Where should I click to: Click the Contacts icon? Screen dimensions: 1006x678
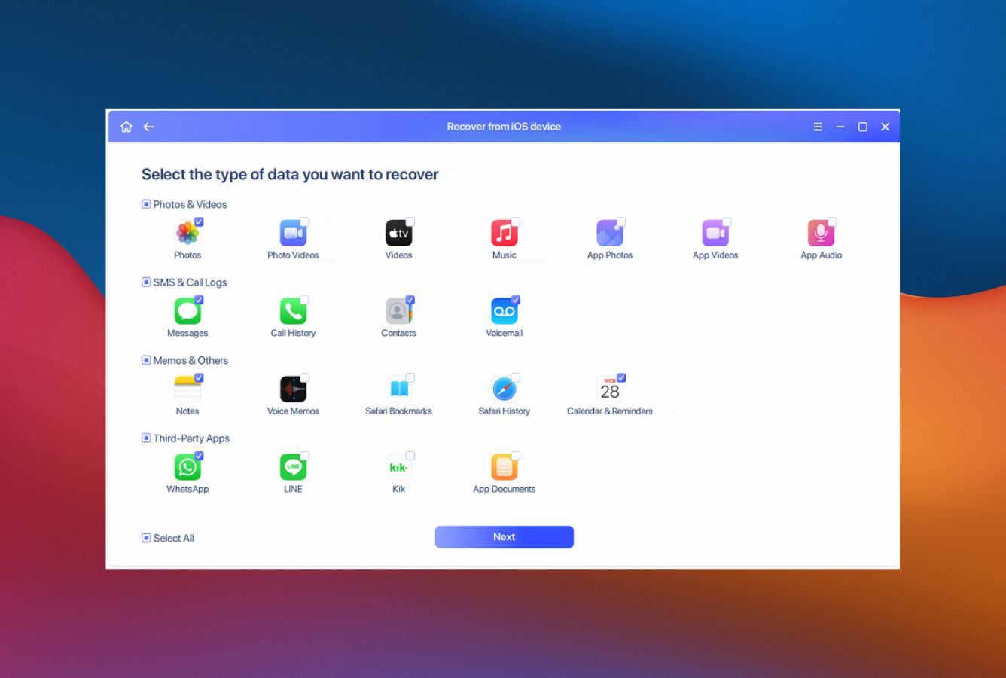click(398, 311)
